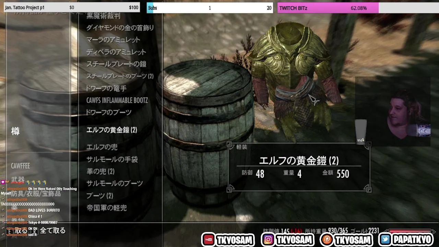The image size is (439, 247).
Task: Click the 重量 4 weight value
Action: tap(293, 174)
